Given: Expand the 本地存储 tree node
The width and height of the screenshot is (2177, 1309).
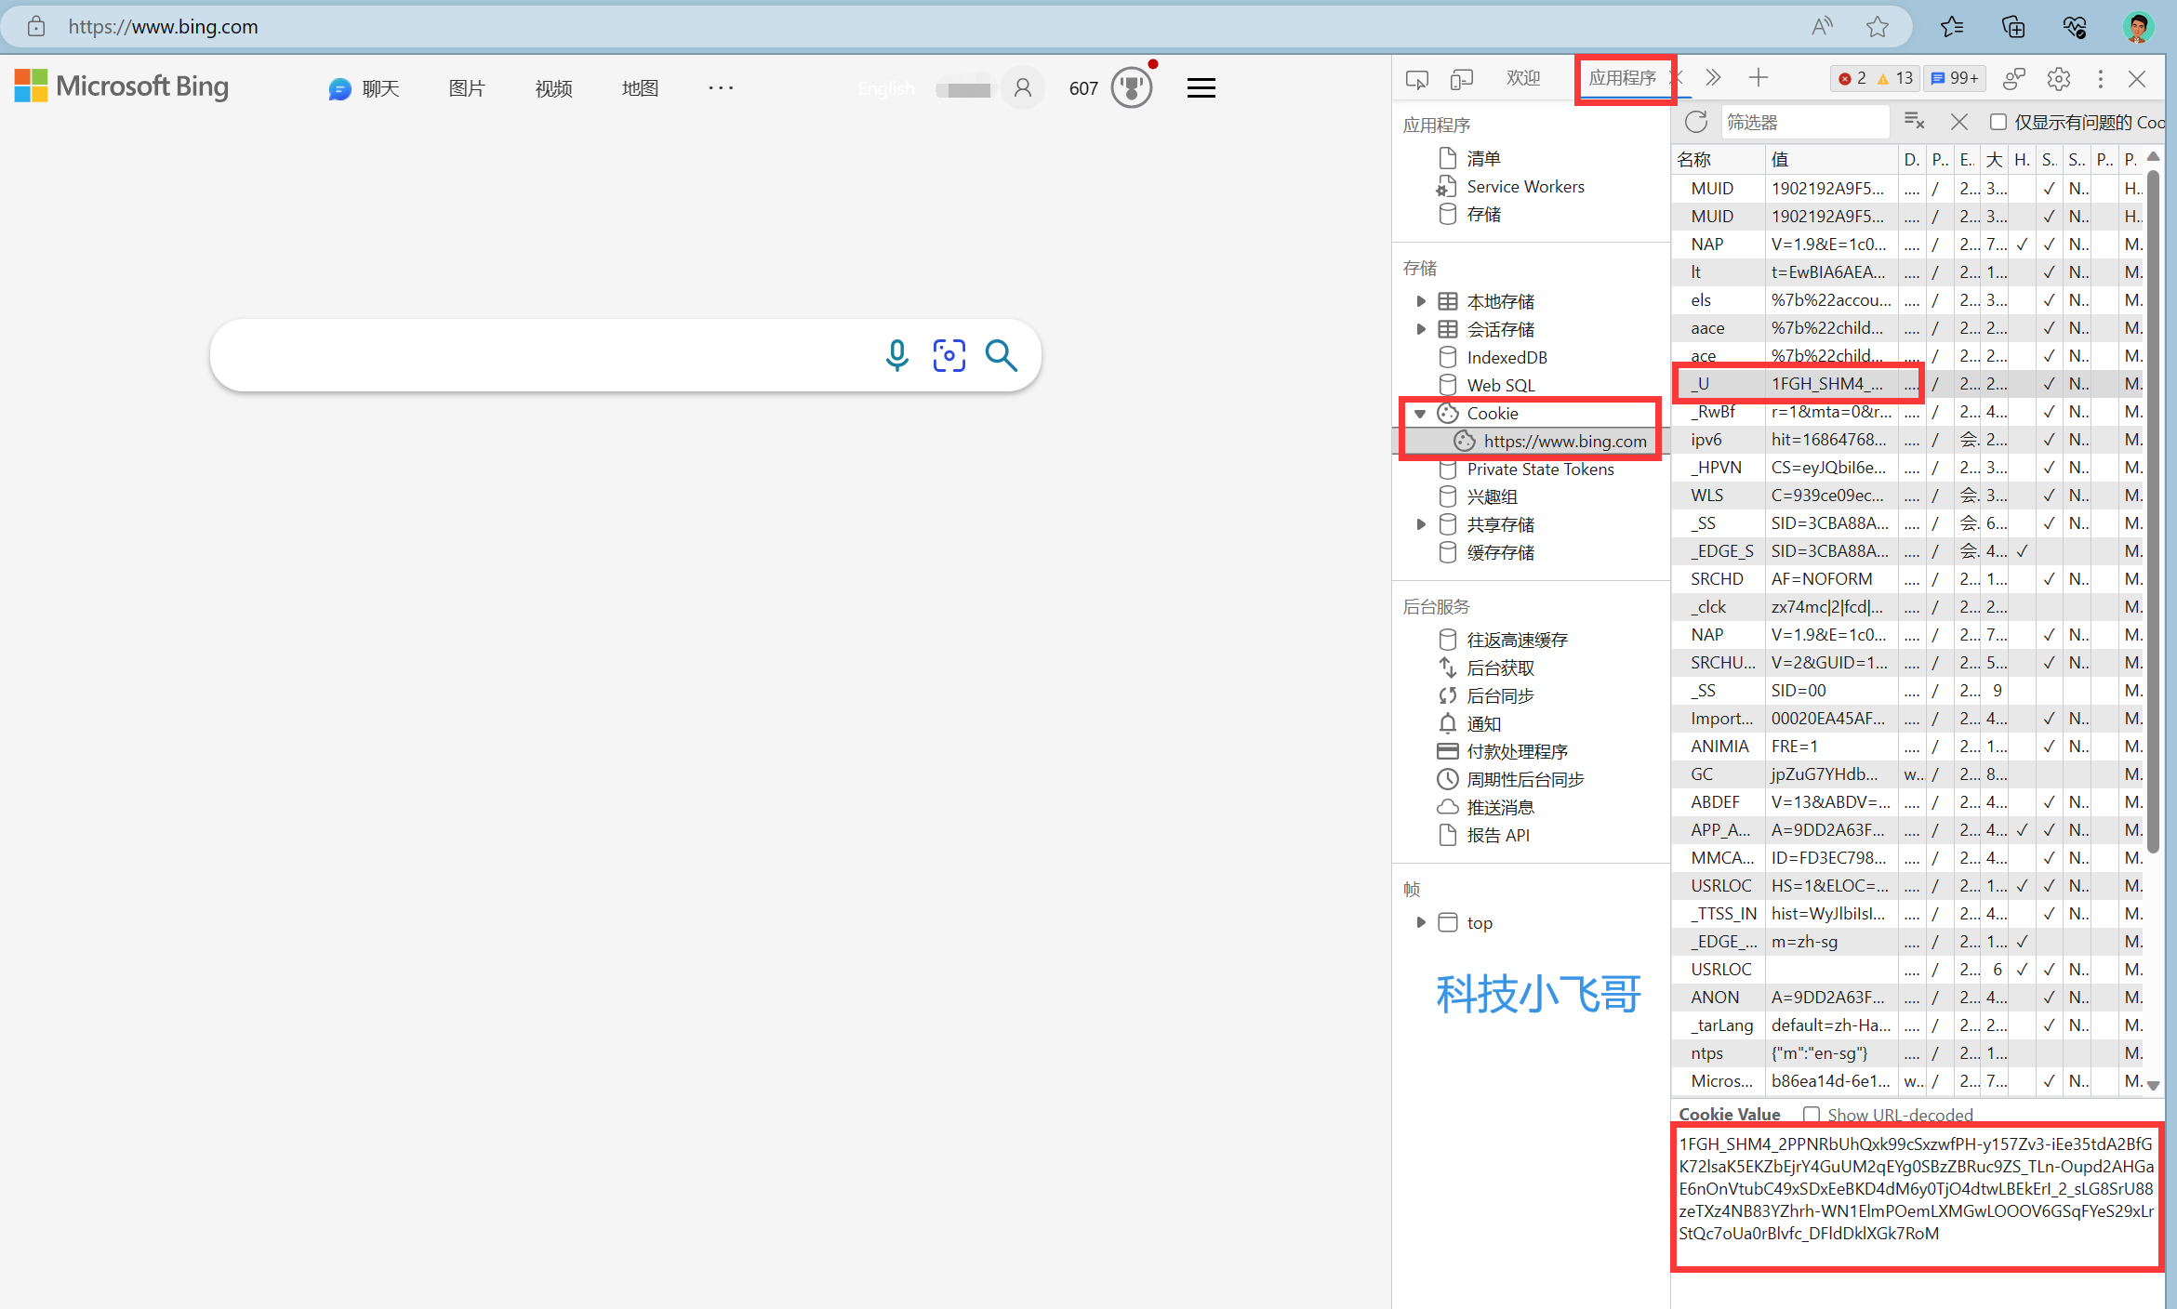Looking at the screenshot, I should pos(1420,301).
